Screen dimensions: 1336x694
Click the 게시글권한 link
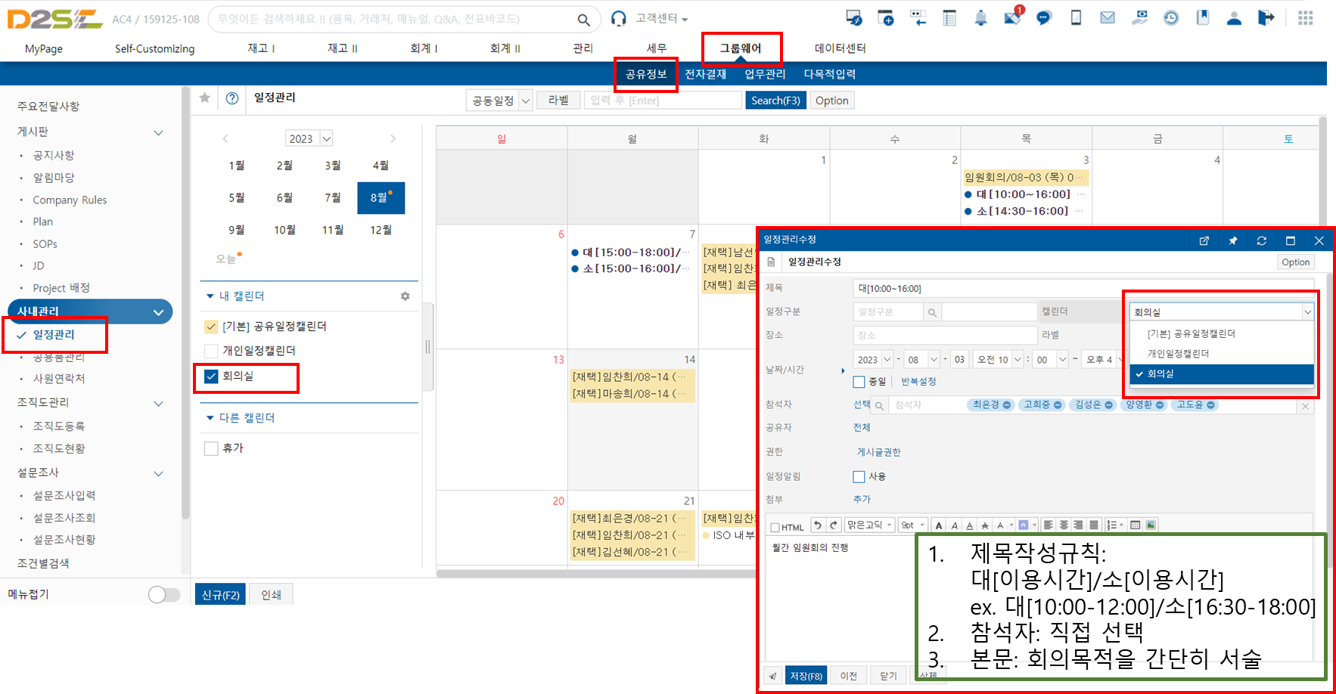click(878, 452)
